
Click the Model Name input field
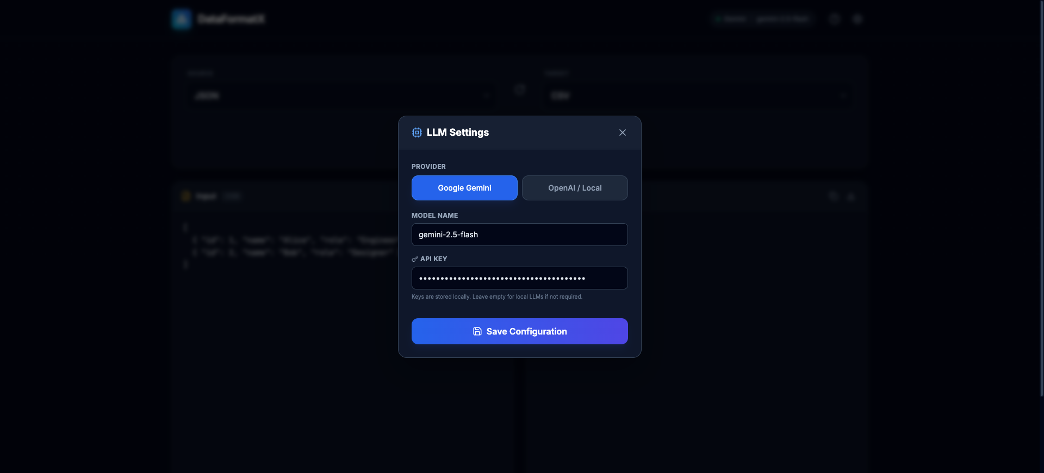[520, 235]
